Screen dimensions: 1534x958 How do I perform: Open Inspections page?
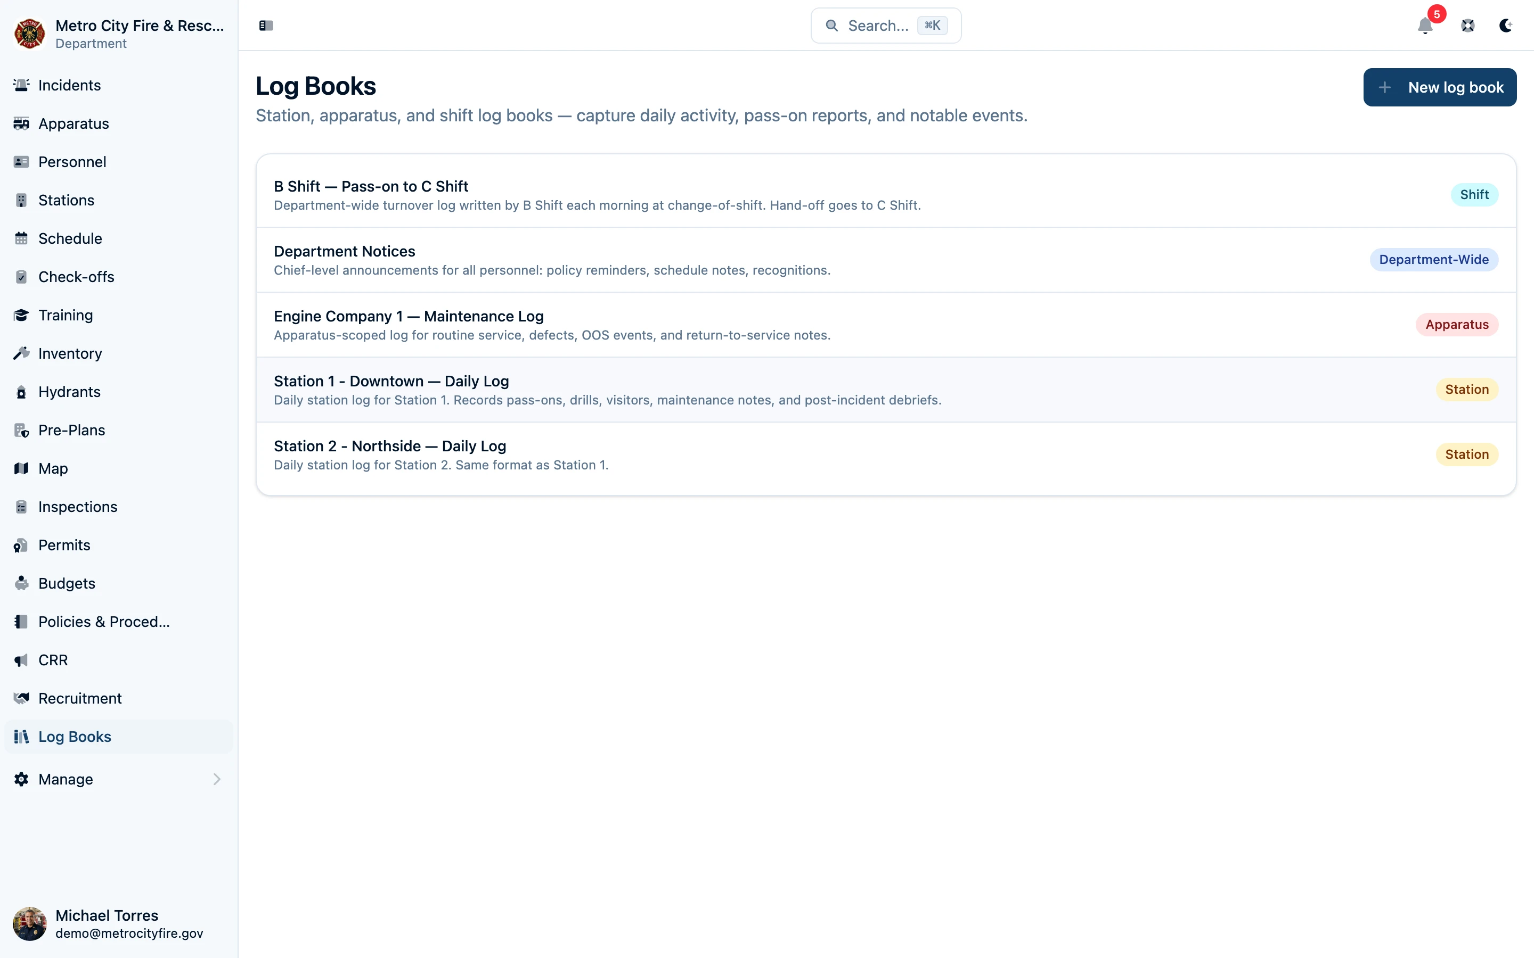click(119, 507)
